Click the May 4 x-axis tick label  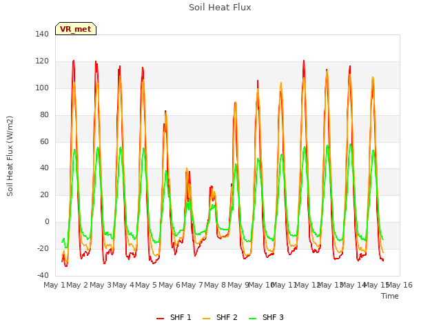tap(123, 285)
